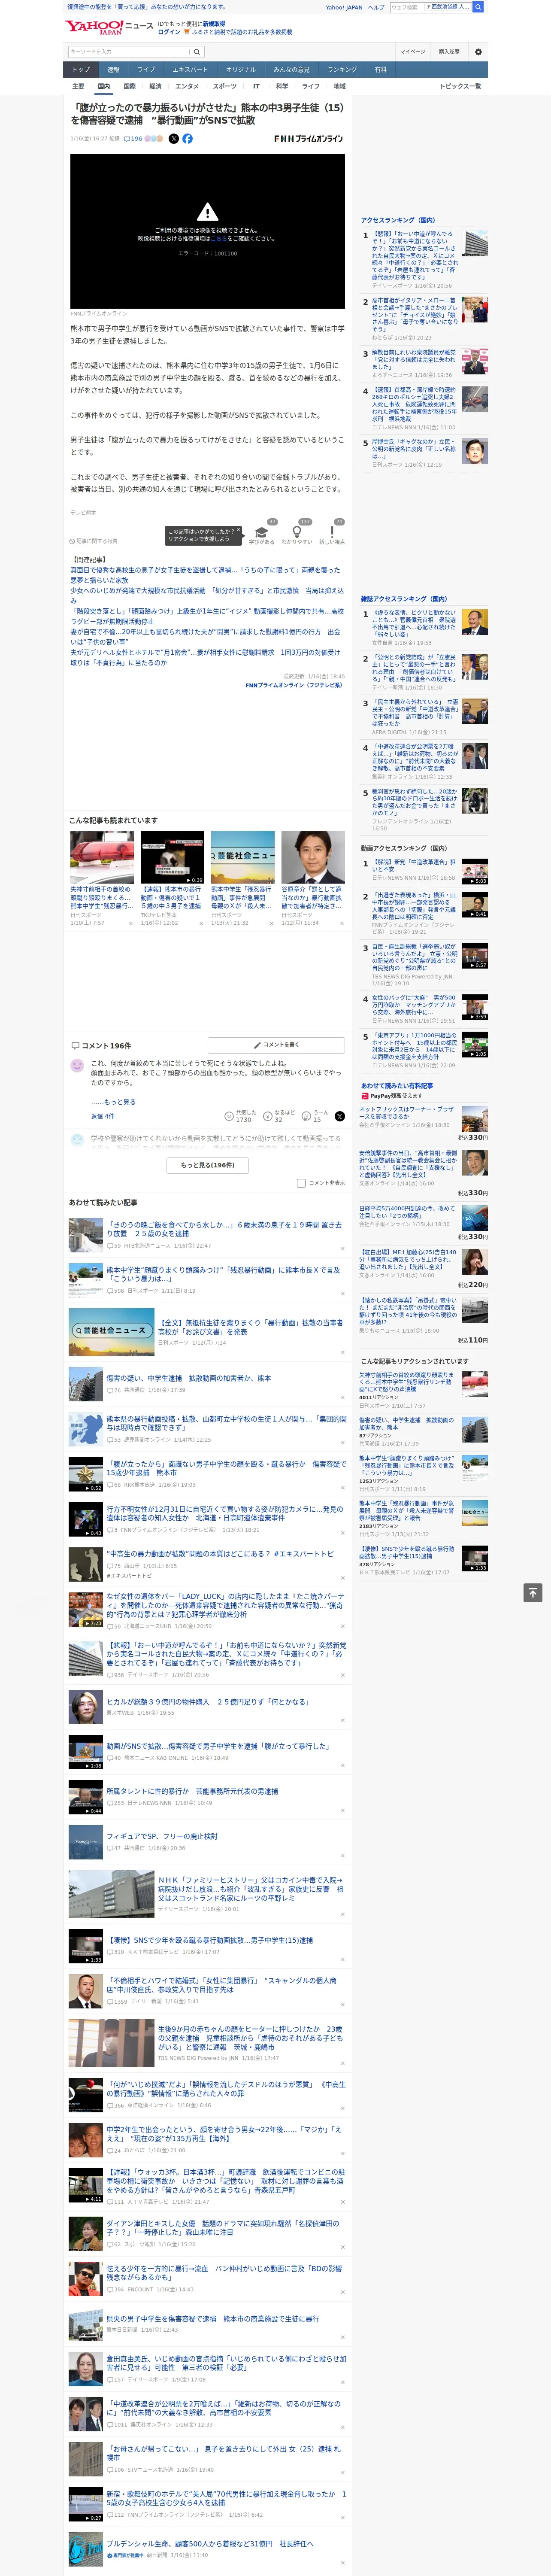Image resolution: width=551 pixels, height=2576 pixels.
Task: Click 返信 4件 replies link
Action: click(x=102, y=1116)
